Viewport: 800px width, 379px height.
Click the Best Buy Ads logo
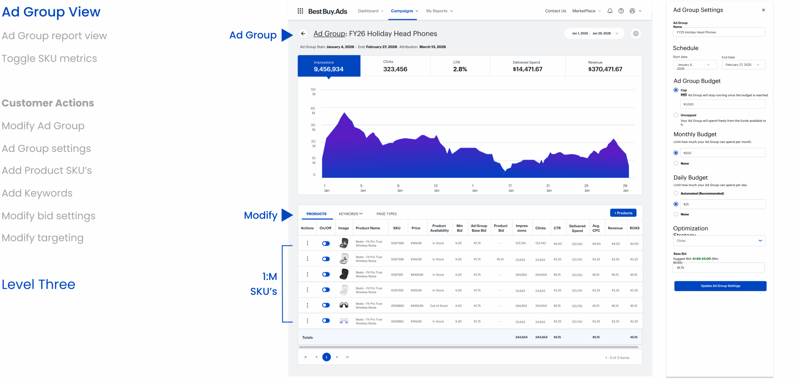point(327,11)
